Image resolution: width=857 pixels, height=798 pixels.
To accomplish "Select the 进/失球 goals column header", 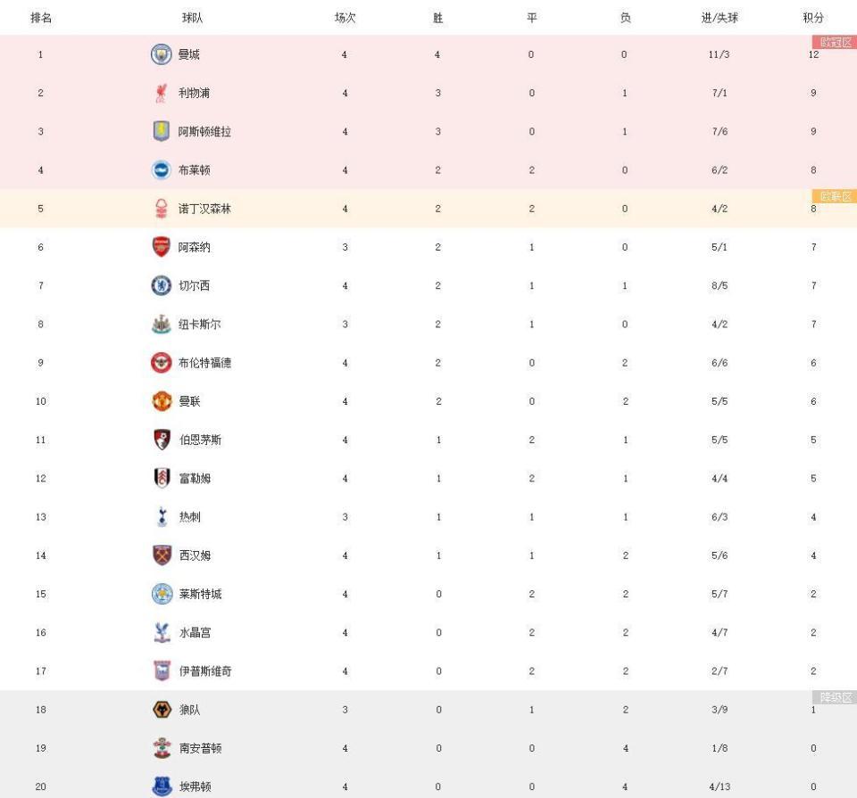I will pos(720,18).
